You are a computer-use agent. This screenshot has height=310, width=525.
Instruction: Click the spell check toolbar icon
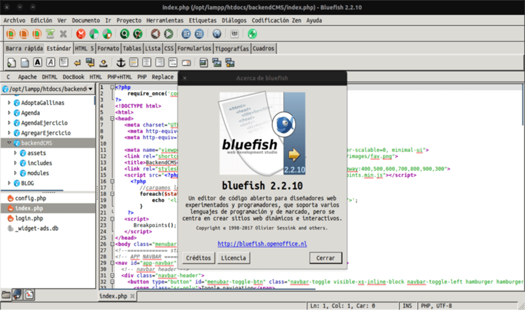234,34
